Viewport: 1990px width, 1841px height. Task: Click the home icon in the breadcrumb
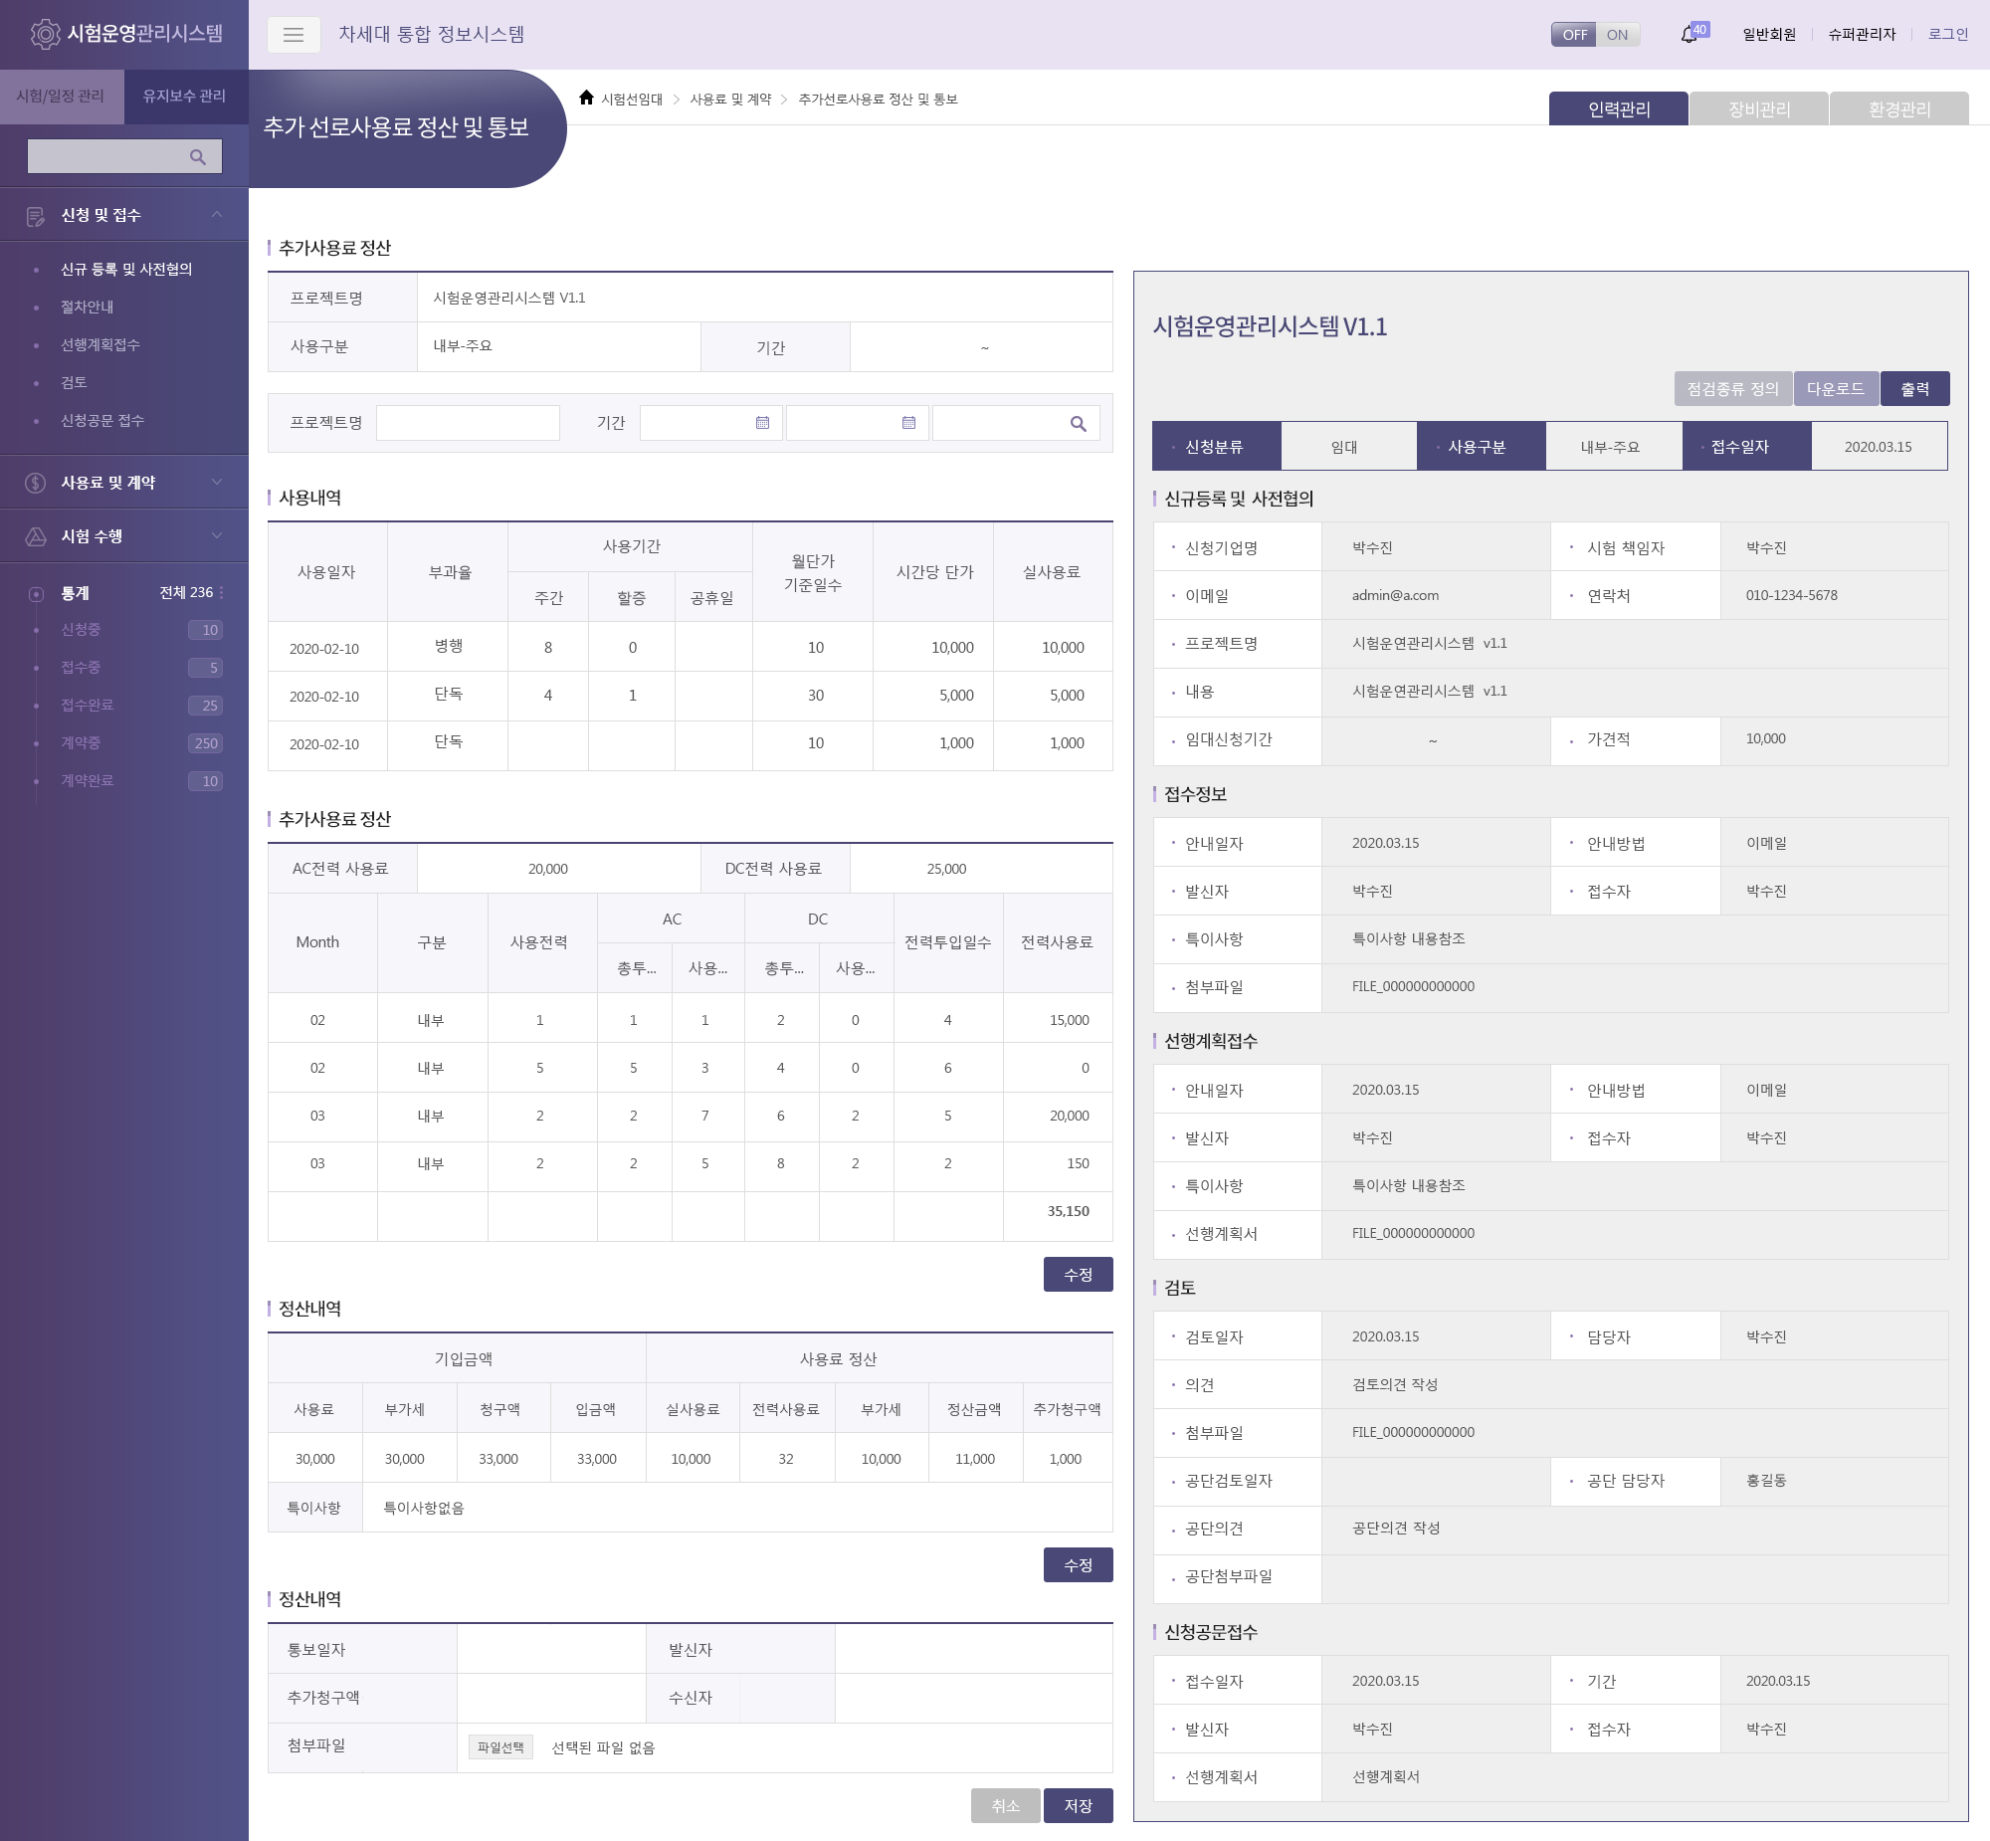[x=587, y=98]
